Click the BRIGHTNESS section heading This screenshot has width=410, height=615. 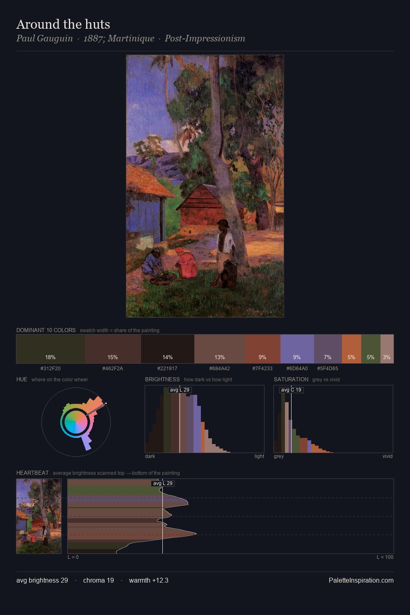[x=162, y=379]
